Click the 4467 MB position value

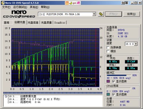click(x=125, y=102)
